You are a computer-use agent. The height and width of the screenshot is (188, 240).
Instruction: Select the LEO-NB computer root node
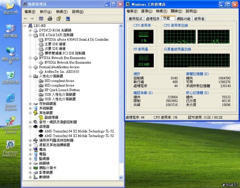[x=40, y=26]
